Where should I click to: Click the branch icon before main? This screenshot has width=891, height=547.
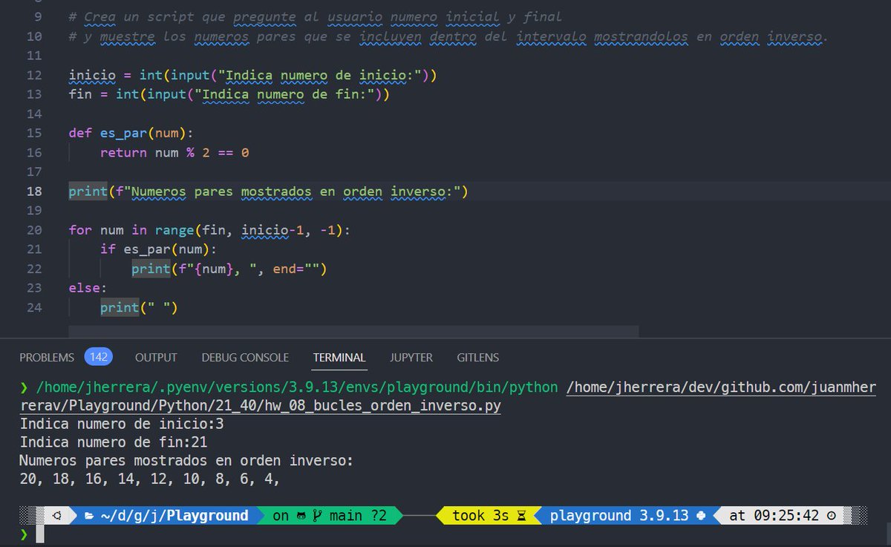point(319,516)
